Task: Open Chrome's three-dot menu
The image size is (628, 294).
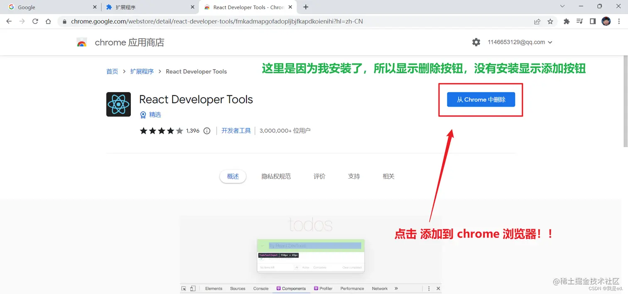Action: tap(619, 21)
